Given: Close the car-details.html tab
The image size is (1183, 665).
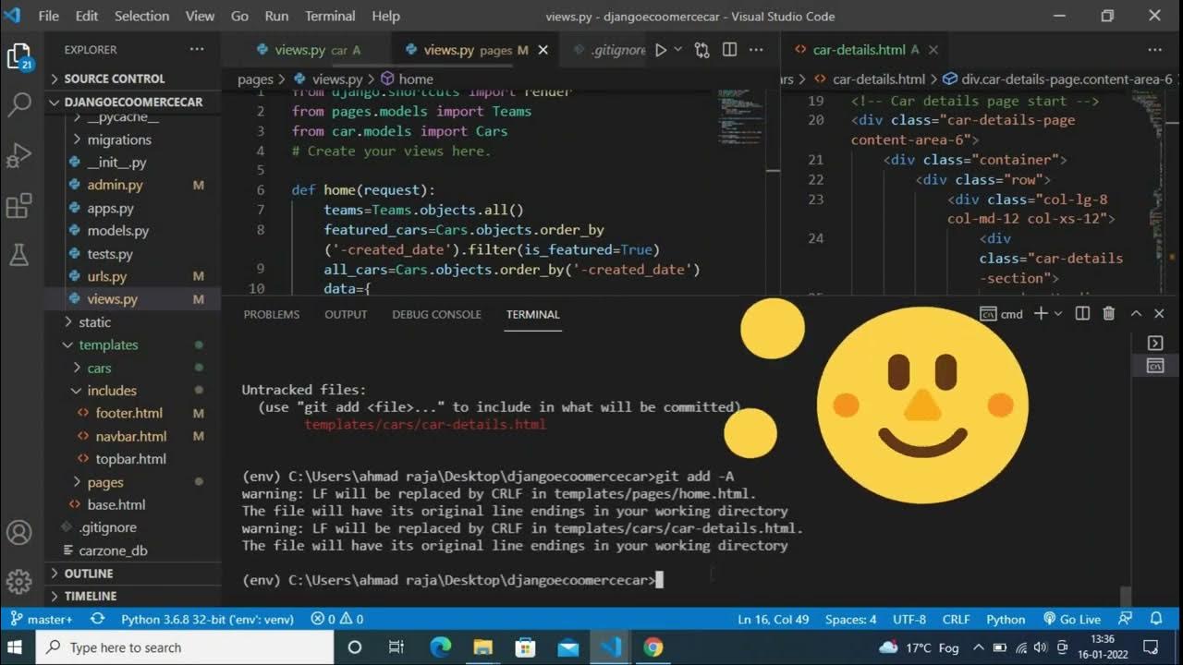Looking at the screenshot, I should click(933, 50).
